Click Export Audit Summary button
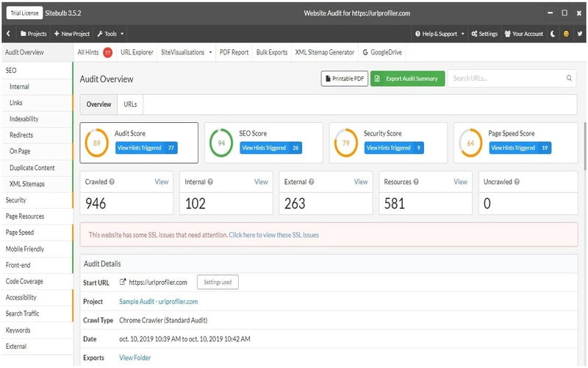This screenshot has width=588, height=368. point(408,79)
